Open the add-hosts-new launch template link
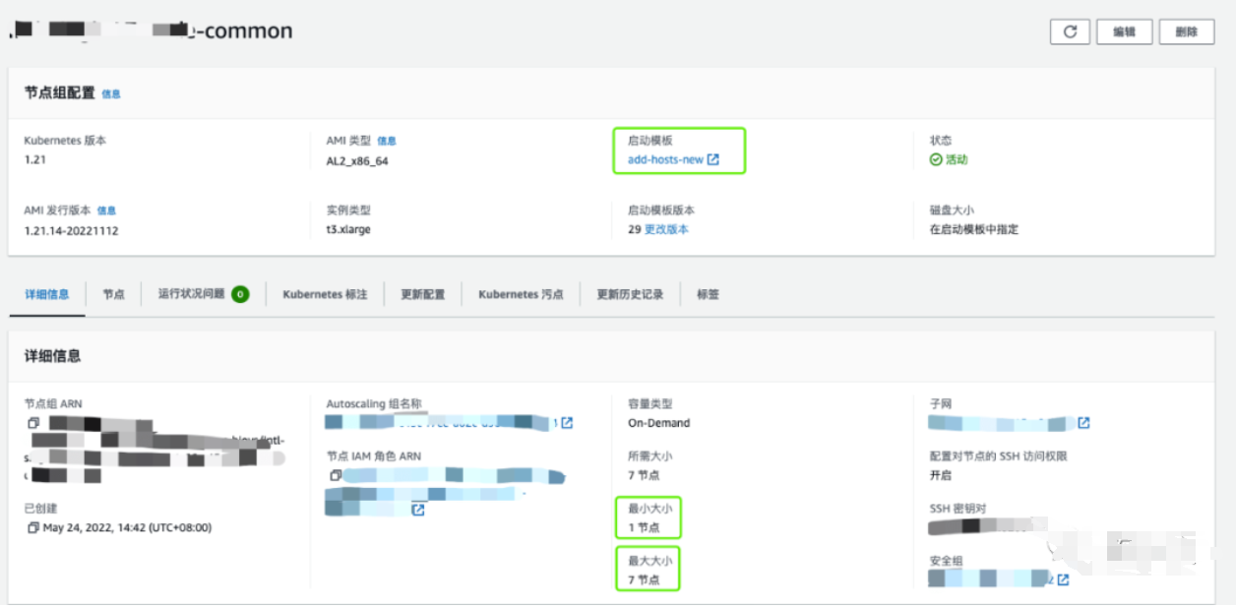Viewport: 1236px width, 608px height. click(665, 159)
